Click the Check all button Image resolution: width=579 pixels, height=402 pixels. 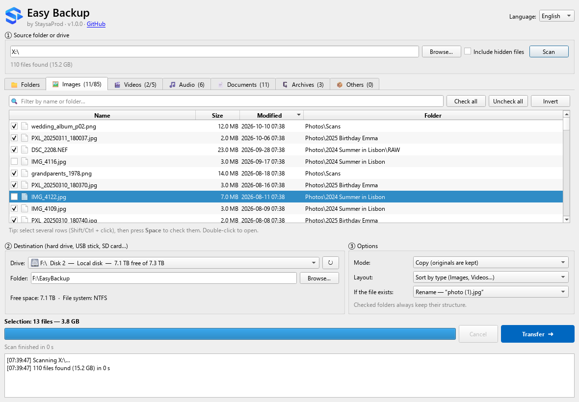click(x=466, y=101)
